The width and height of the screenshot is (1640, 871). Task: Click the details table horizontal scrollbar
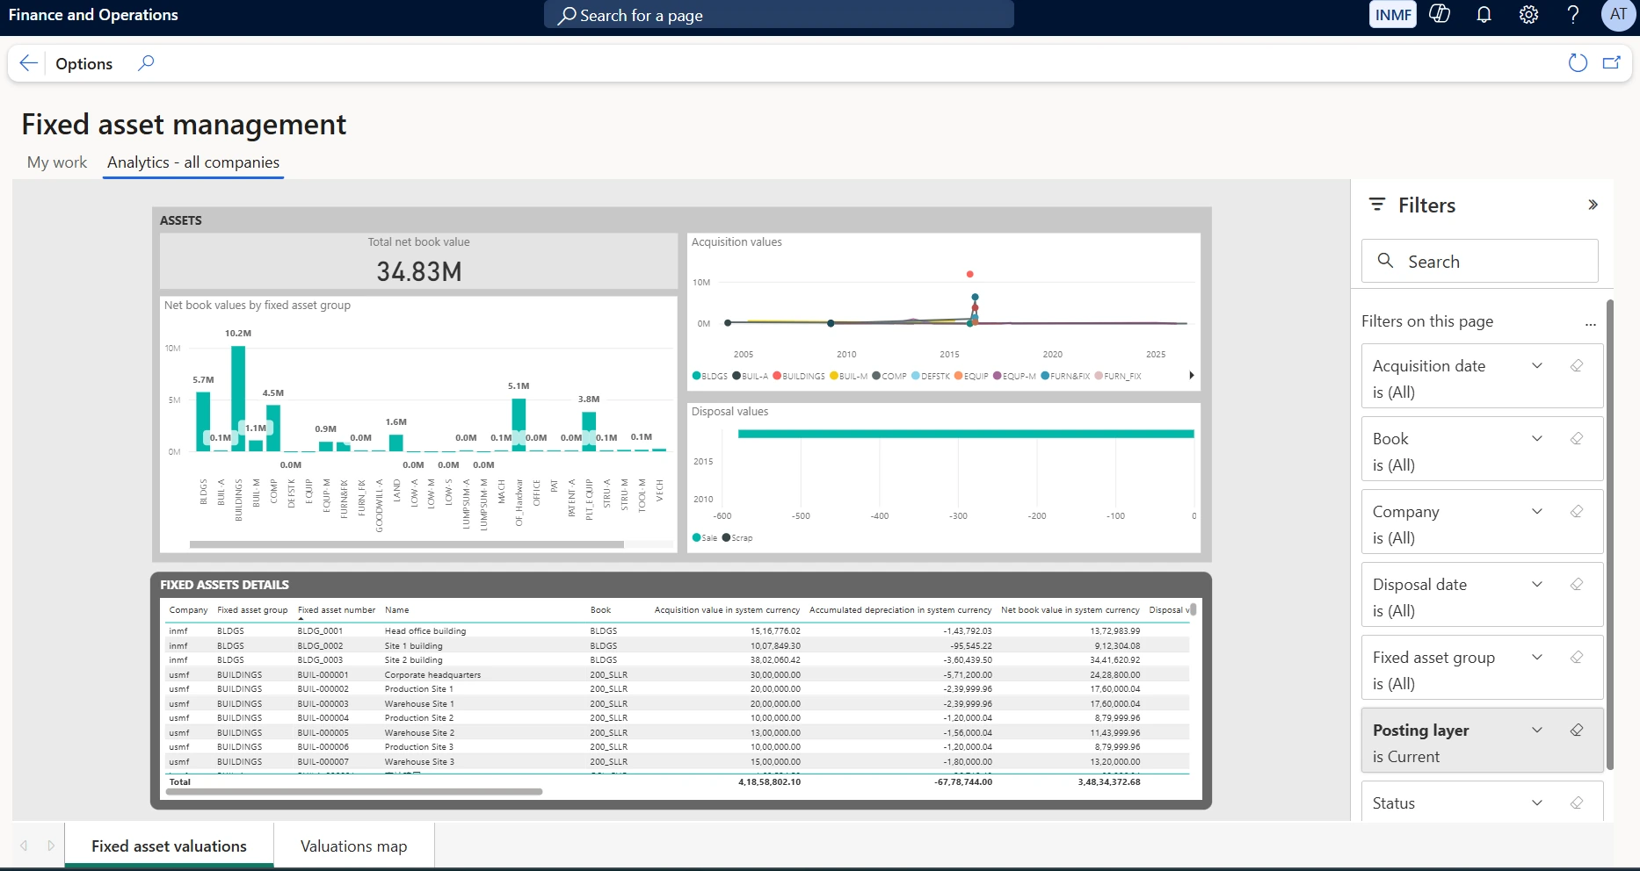[354, 792]
